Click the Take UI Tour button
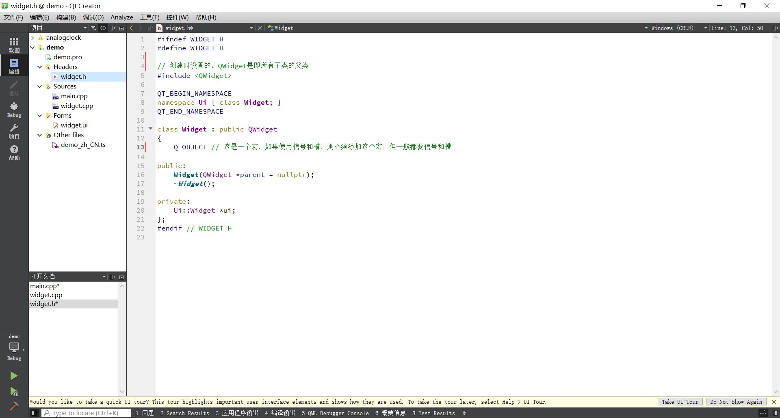 click(680, 402)
